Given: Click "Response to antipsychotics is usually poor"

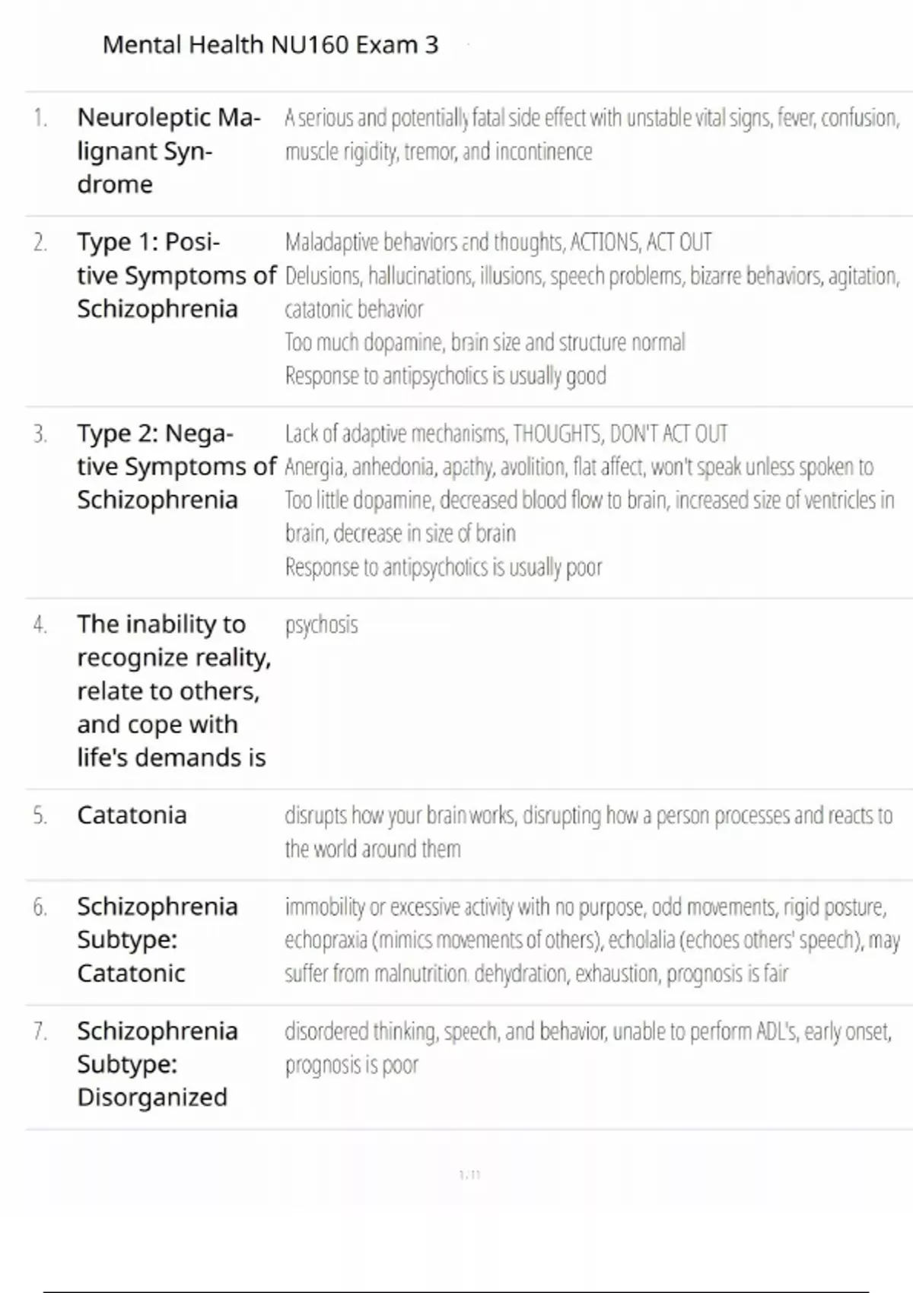Looking at the screenshot, I should 443,567.
